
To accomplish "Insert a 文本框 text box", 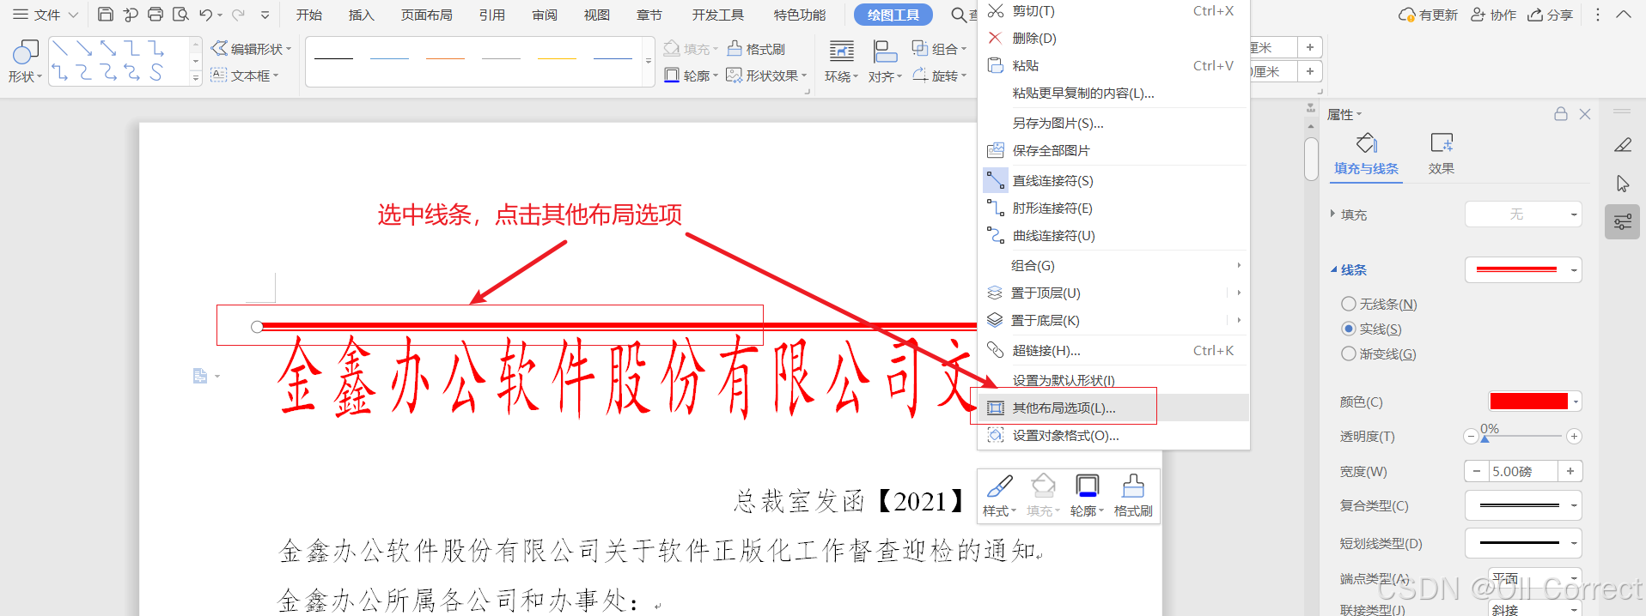I will (x=245, y=75).
